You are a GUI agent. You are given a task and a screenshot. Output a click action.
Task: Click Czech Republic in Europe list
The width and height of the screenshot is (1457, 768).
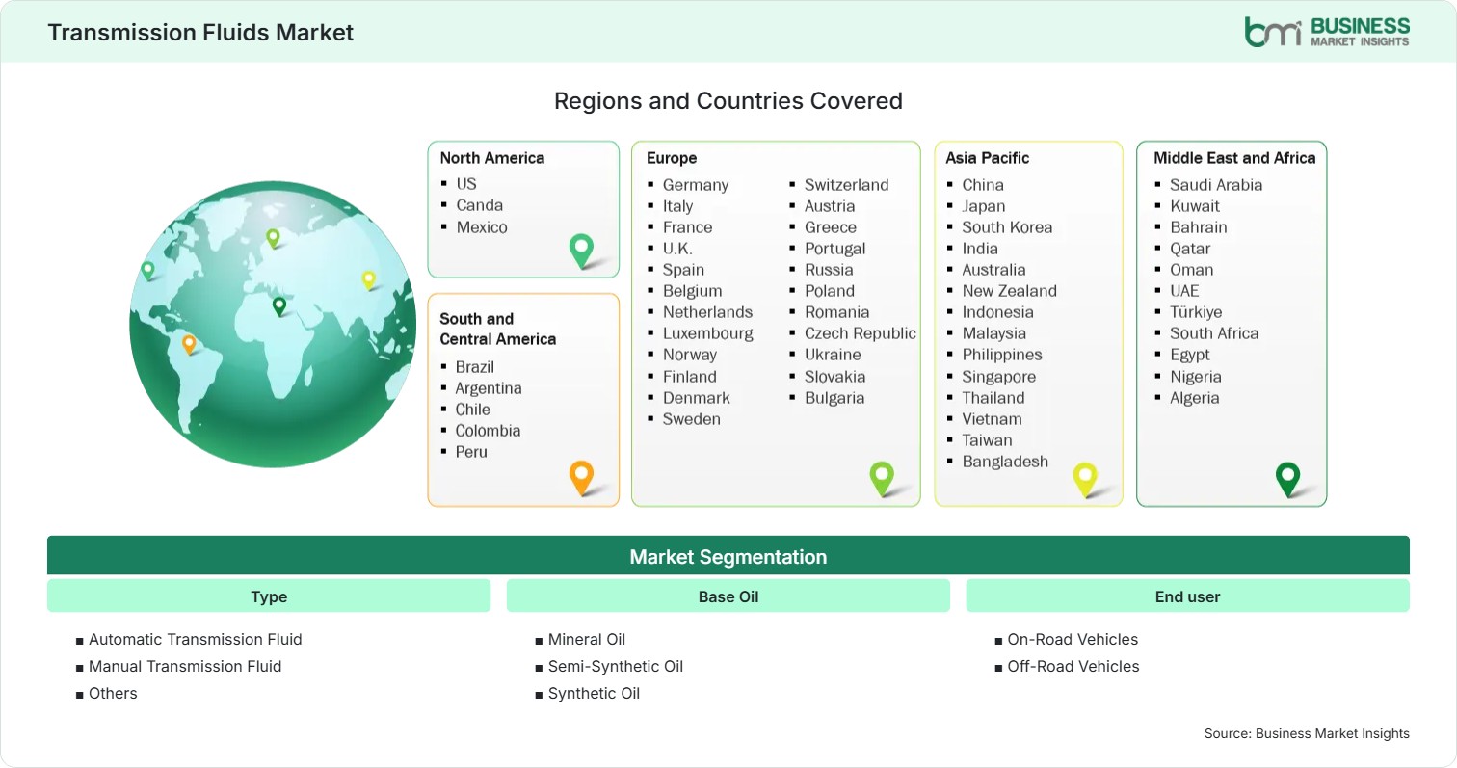pos(861,333)
